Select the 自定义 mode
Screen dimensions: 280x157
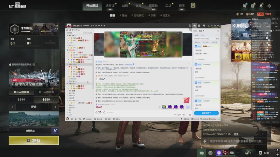click(x=165, y=15)
